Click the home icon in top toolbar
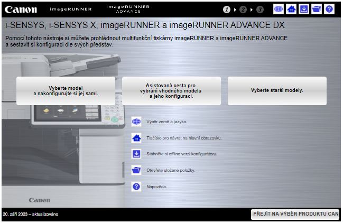This screenshot has width=343, height=223. (291, 9)
